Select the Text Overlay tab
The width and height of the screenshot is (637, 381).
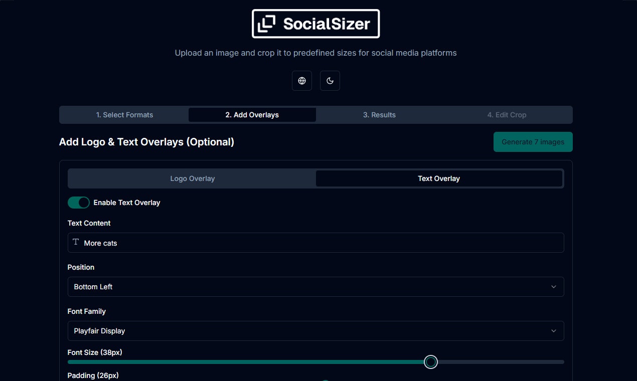coord(439,178)
